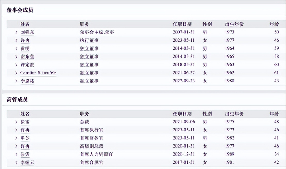The width and height of the screenshot is (286, 169).
Task: Expand the 徐雷 总裁 row chevron
Action: tap(17, 122)
